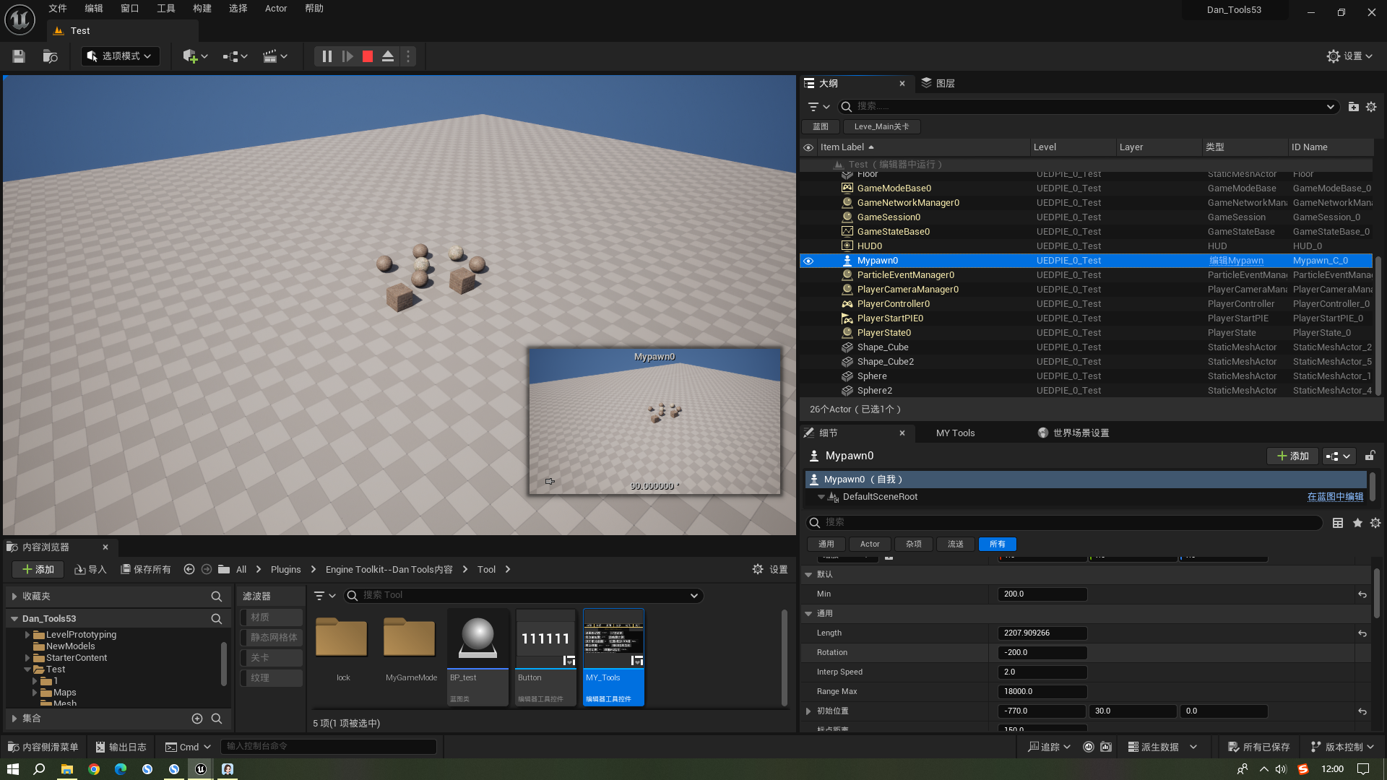Toggle the Details selection lock icon
Viewport: 1387px width, 780px height.
(1370, 456)
